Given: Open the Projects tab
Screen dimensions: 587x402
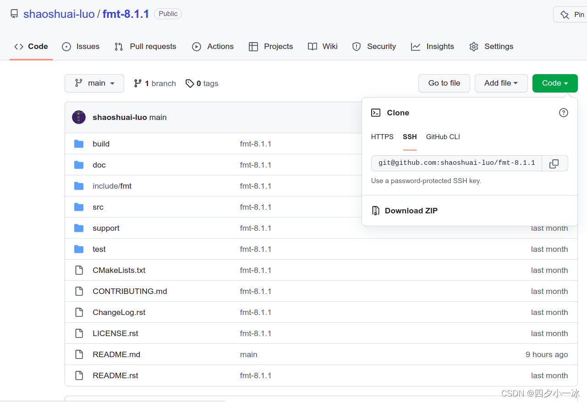Looking at the screenshot, I should 271,46.
